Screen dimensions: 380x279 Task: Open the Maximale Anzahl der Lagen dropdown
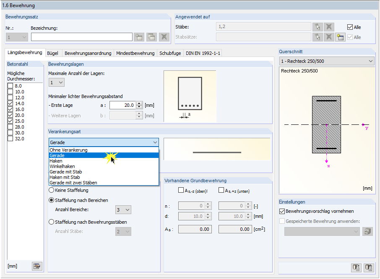pos(61,82)
